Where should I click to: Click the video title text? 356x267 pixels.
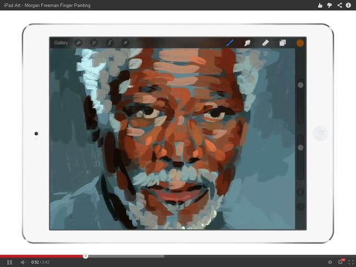point(47,5)
